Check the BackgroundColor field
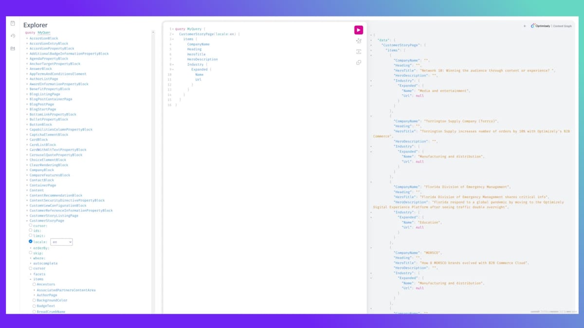584x328 pixels. pos(34,300)
